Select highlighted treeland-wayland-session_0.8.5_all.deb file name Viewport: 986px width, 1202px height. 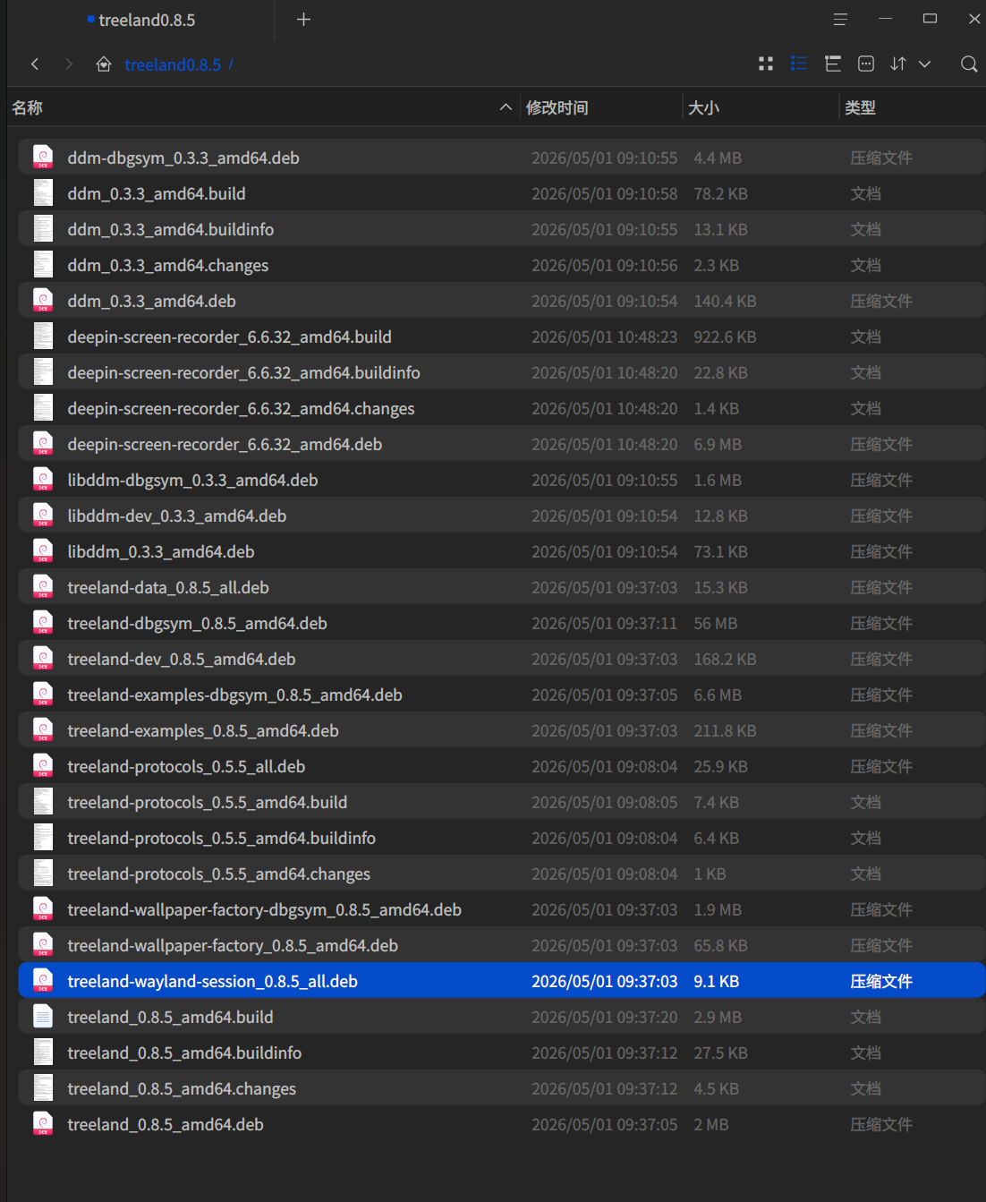pos(212,981)
